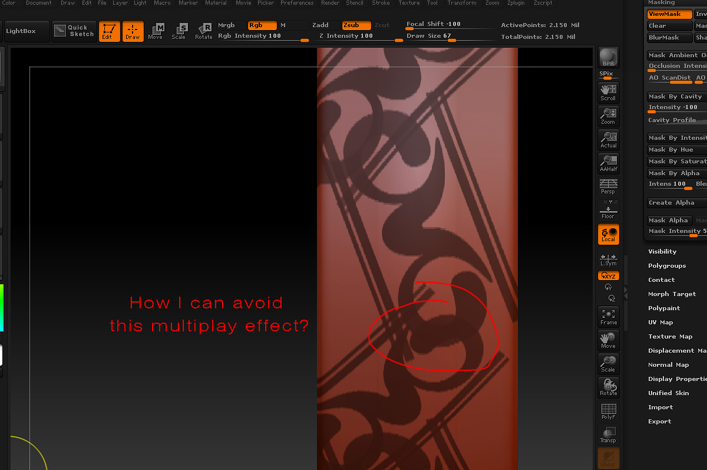
Task: Click Mask Alpha button
Action: pyautogui.click(x=670, y=221)
